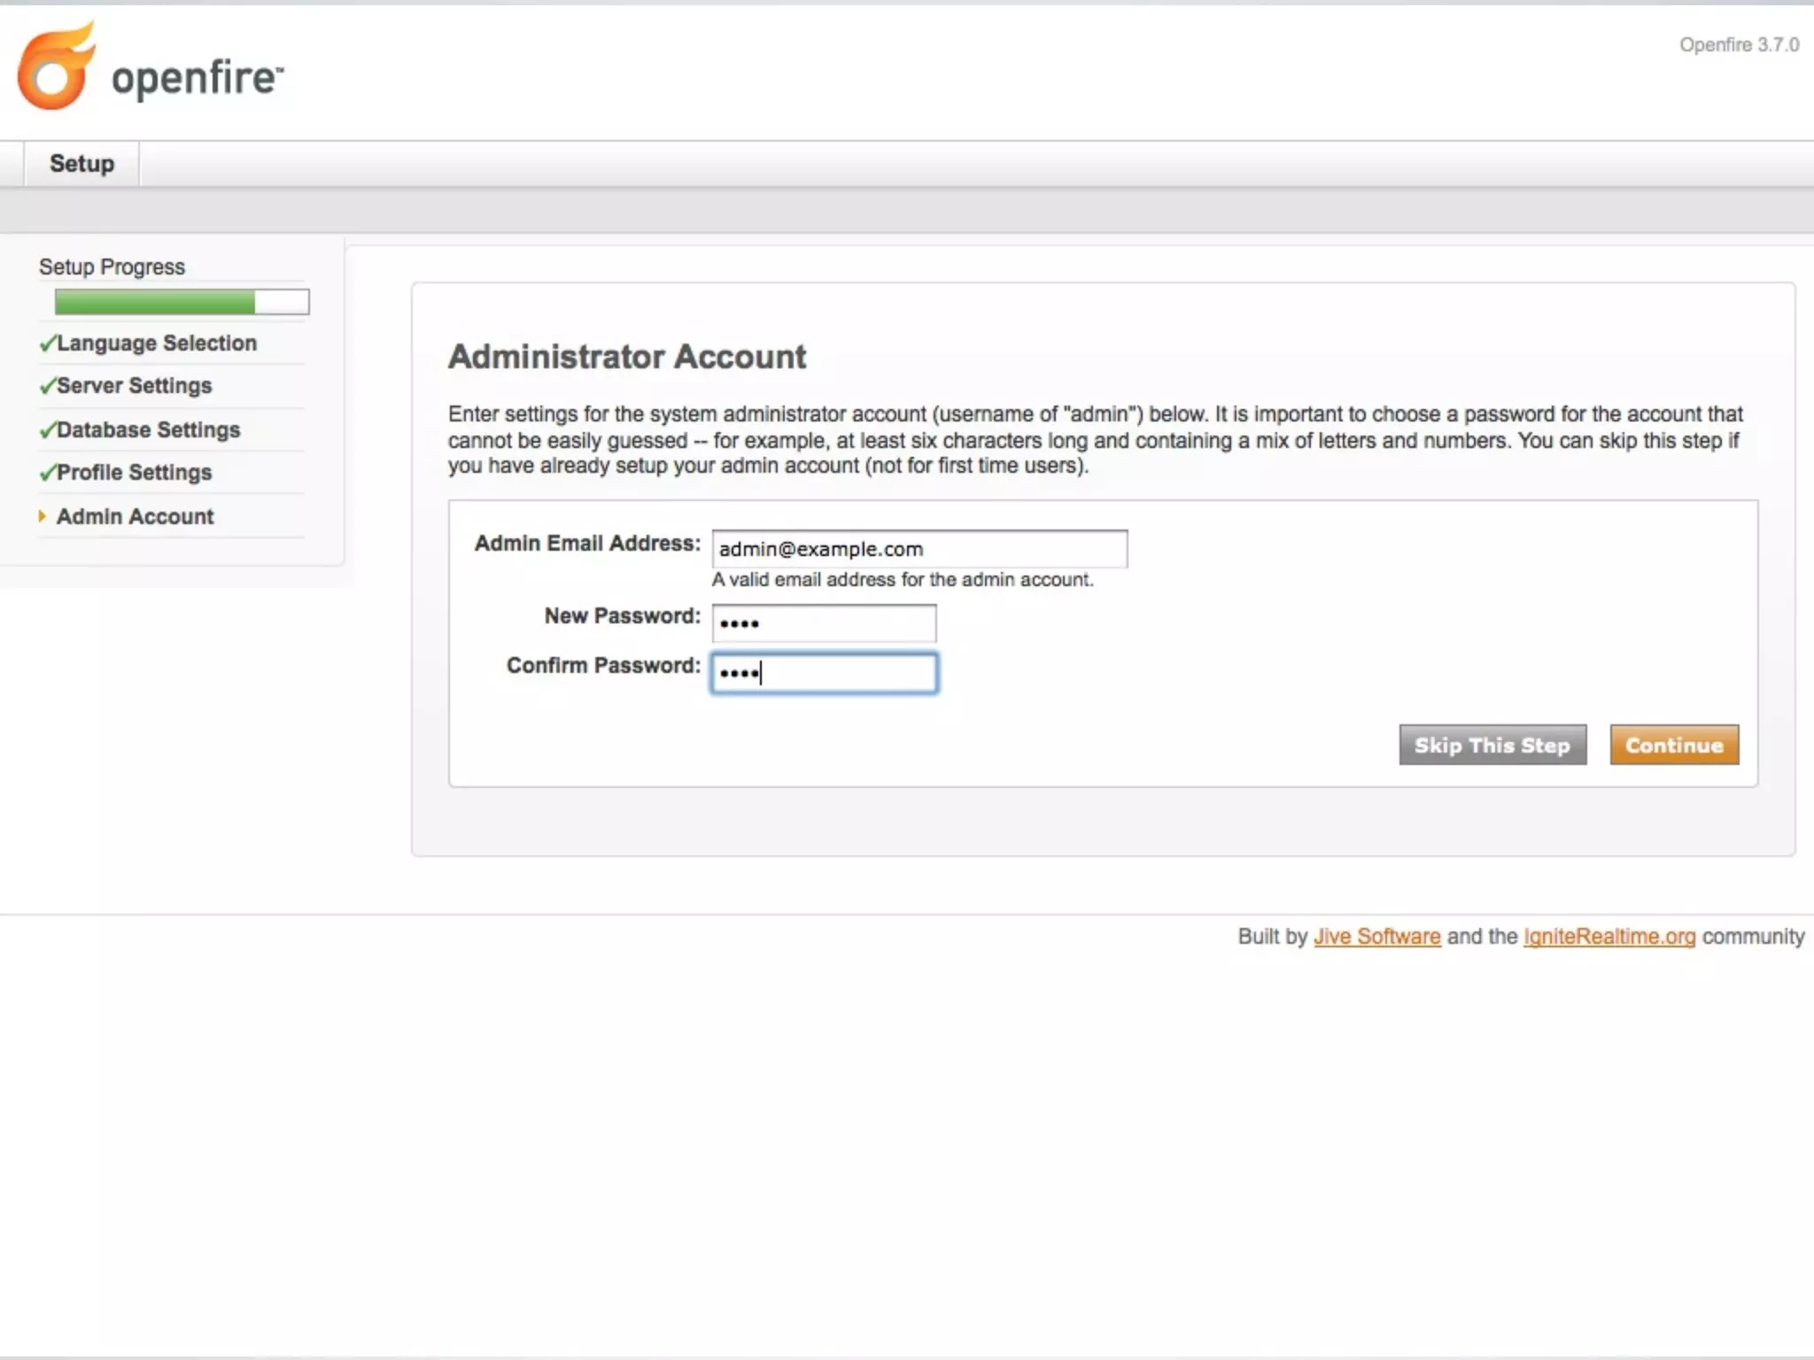
Task: Open the IgniteRealtime.org link
Action: click(1609, 937)
